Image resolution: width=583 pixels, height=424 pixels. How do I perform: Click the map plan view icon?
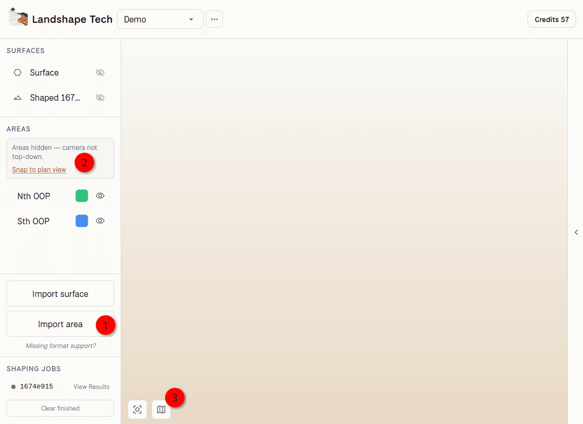coord(161,409)
